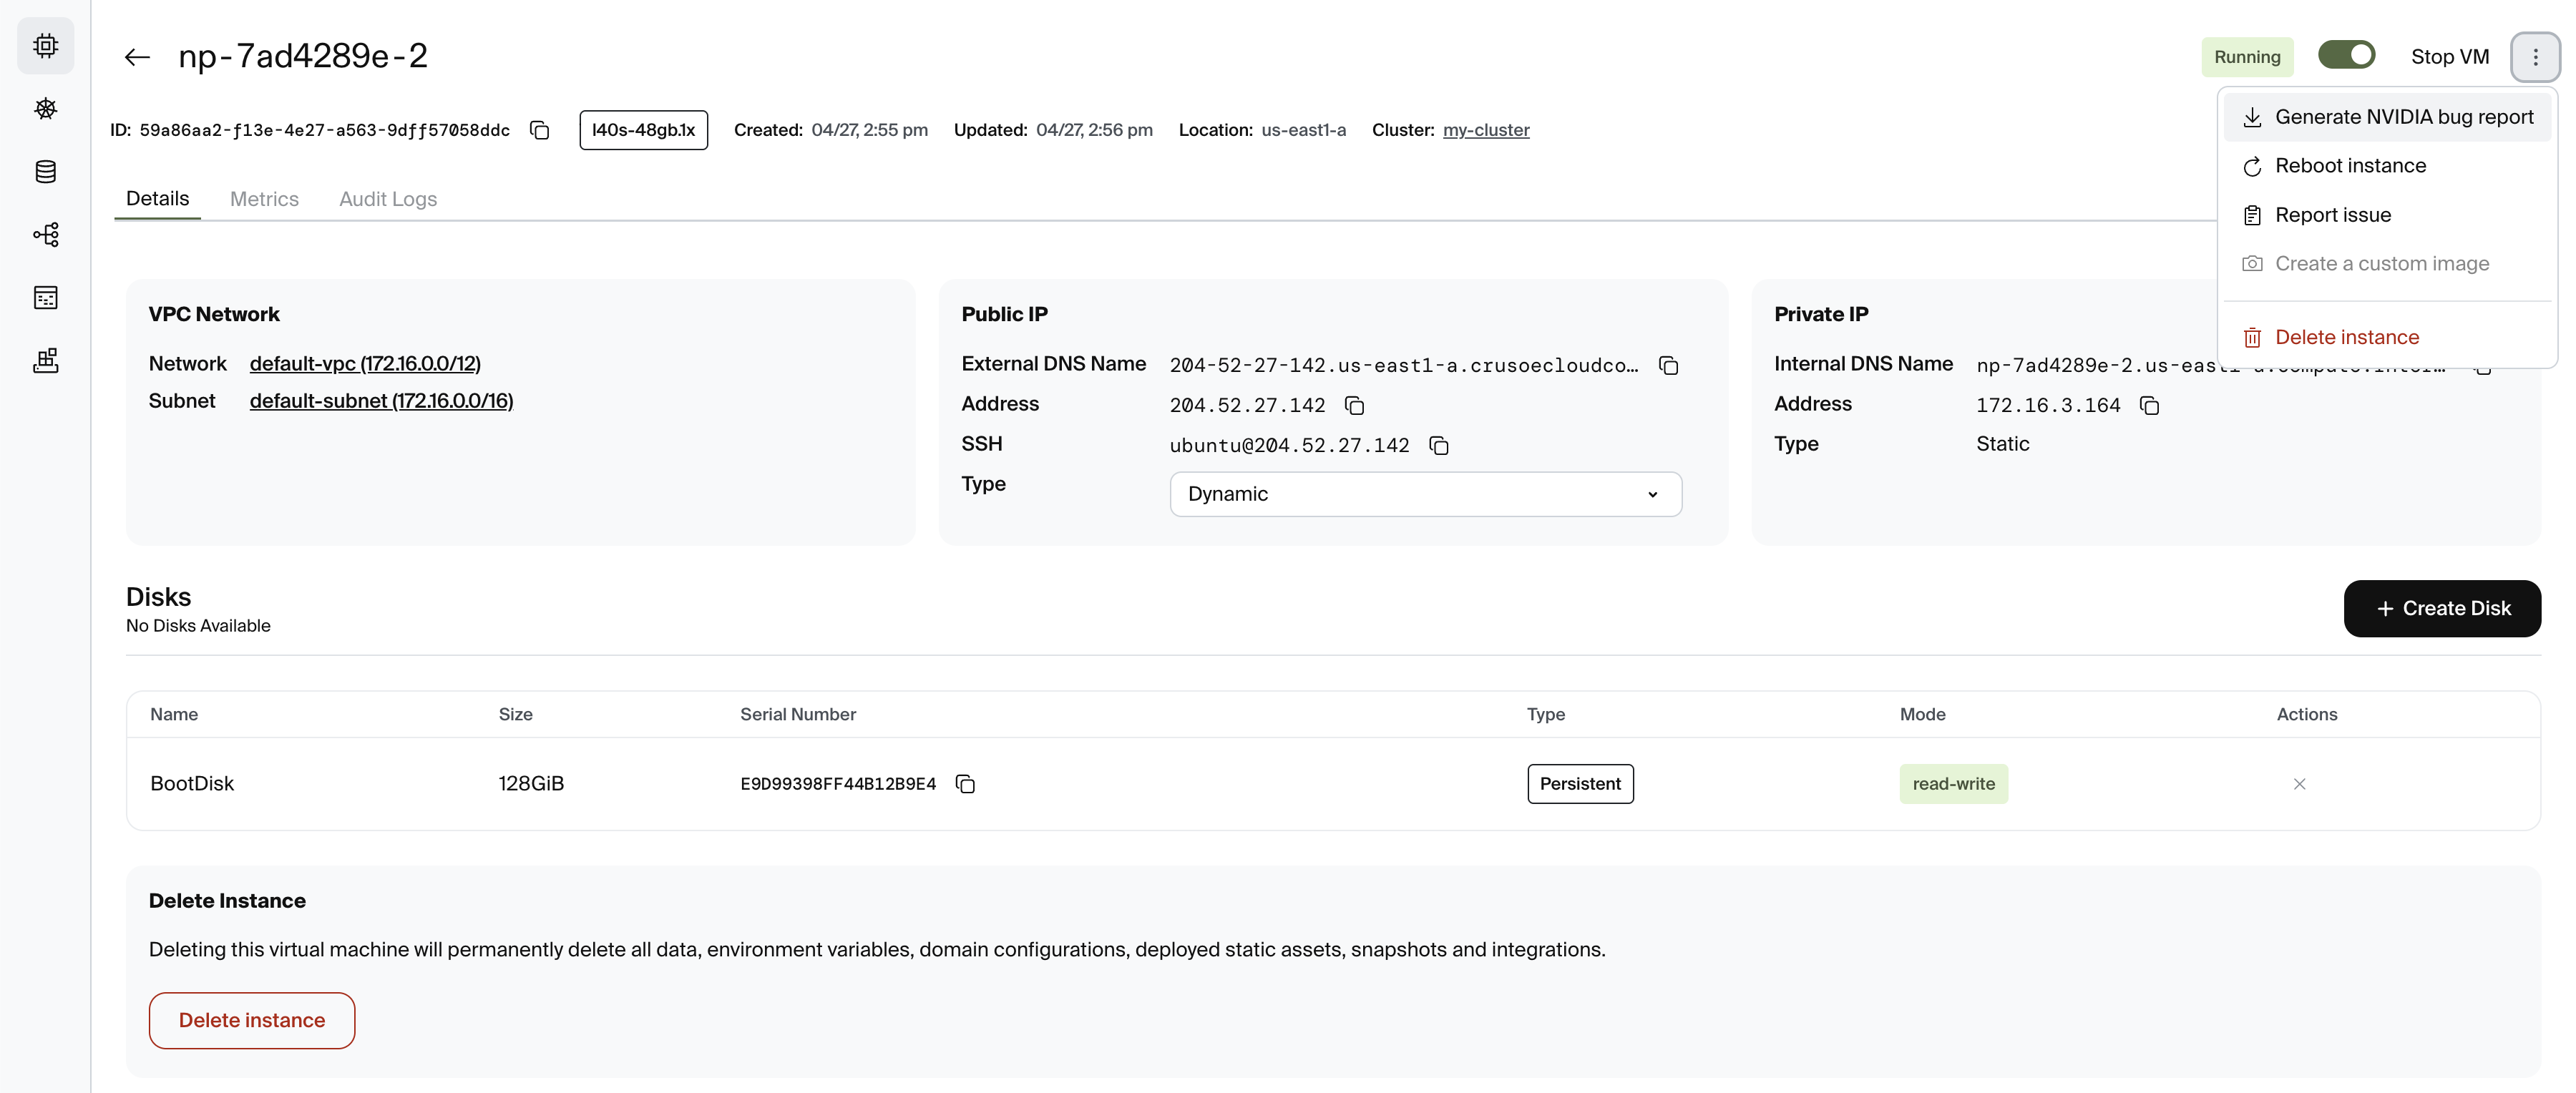Click the Serial Number column header

pyautogui.click(x=797, y=714)
